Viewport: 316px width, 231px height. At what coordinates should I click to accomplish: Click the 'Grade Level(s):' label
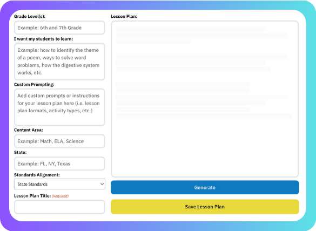[30, 17]
